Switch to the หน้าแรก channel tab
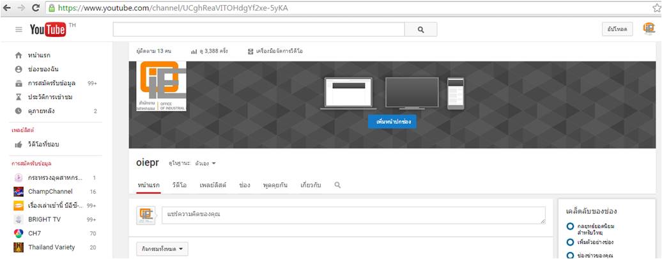 [149, 185]
